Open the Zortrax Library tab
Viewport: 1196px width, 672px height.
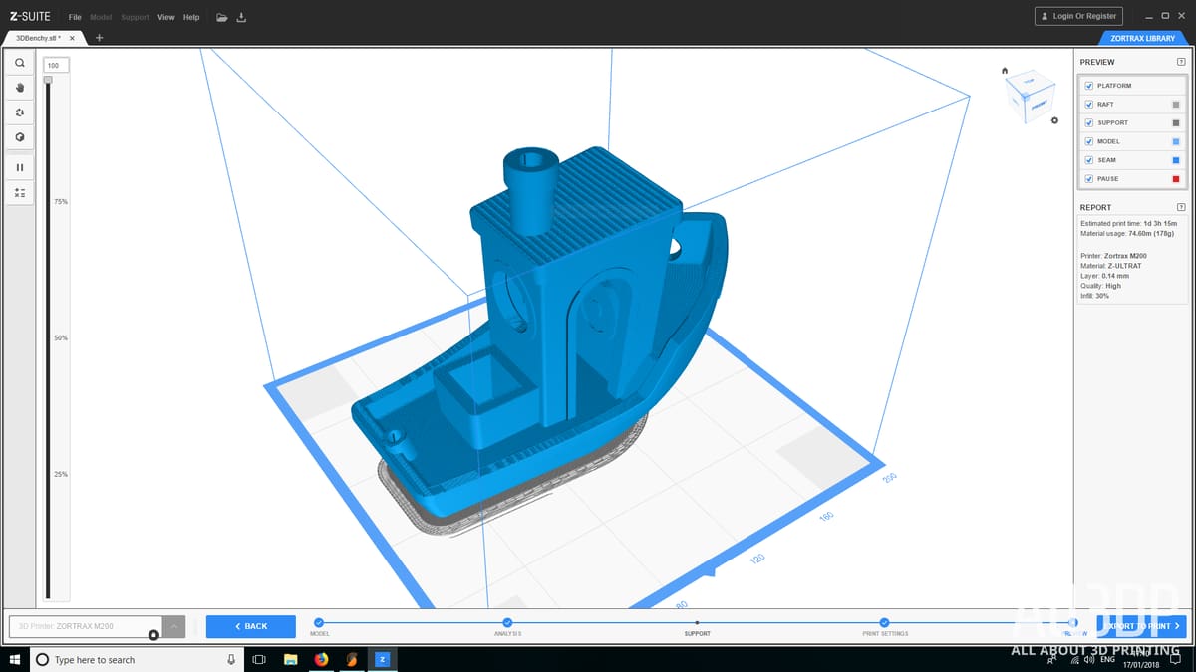tap(1142, 38)
